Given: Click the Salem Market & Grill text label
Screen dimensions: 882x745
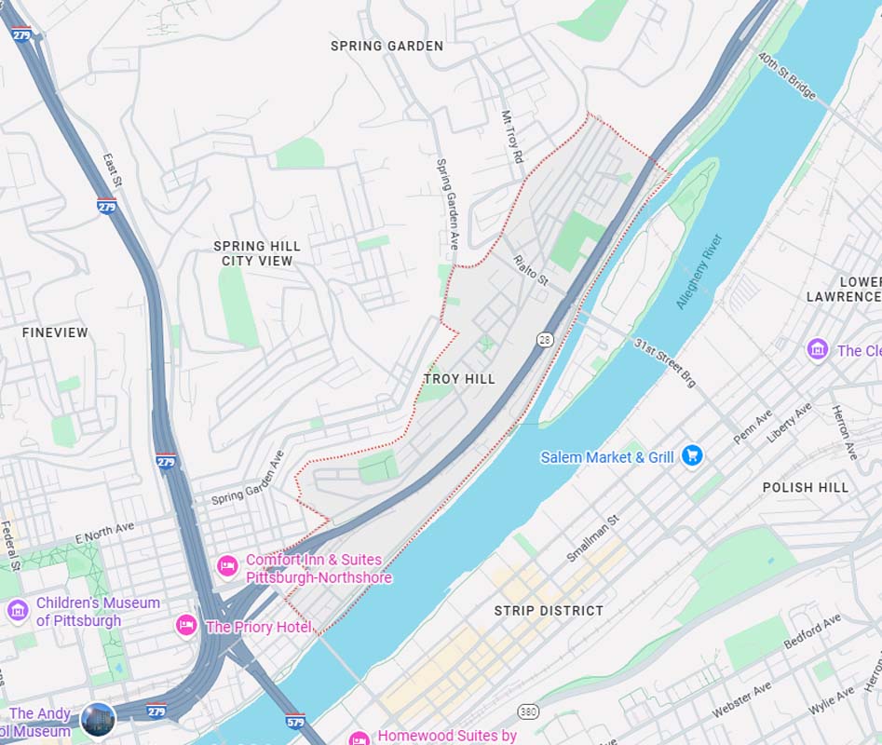Looking at the screenshot, I should click(607, 457).
